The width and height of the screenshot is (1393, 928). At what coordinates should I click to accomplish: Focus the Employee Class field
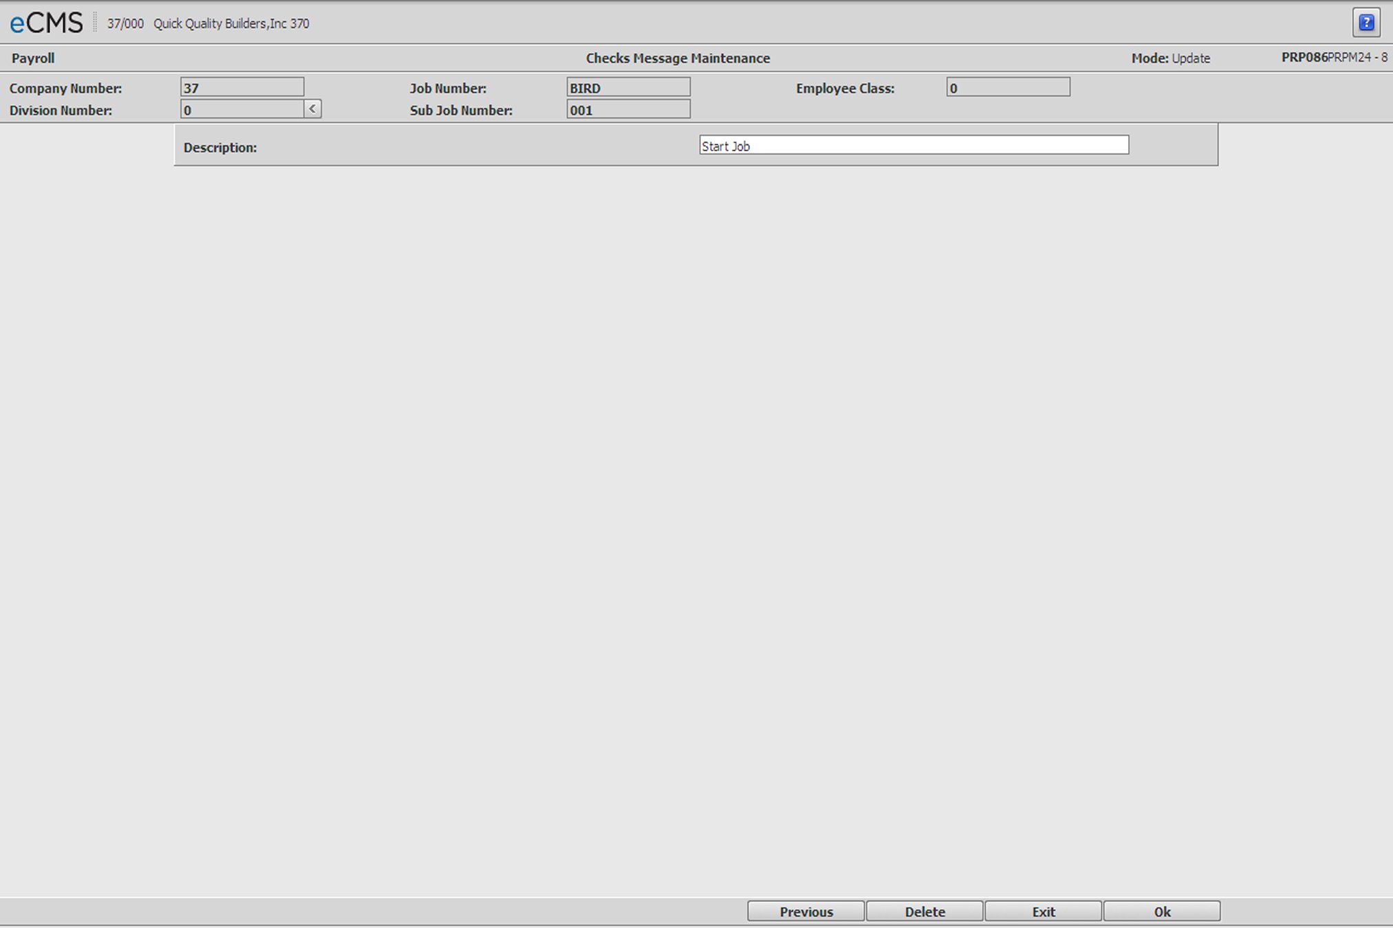click(x=1007, y=87)
